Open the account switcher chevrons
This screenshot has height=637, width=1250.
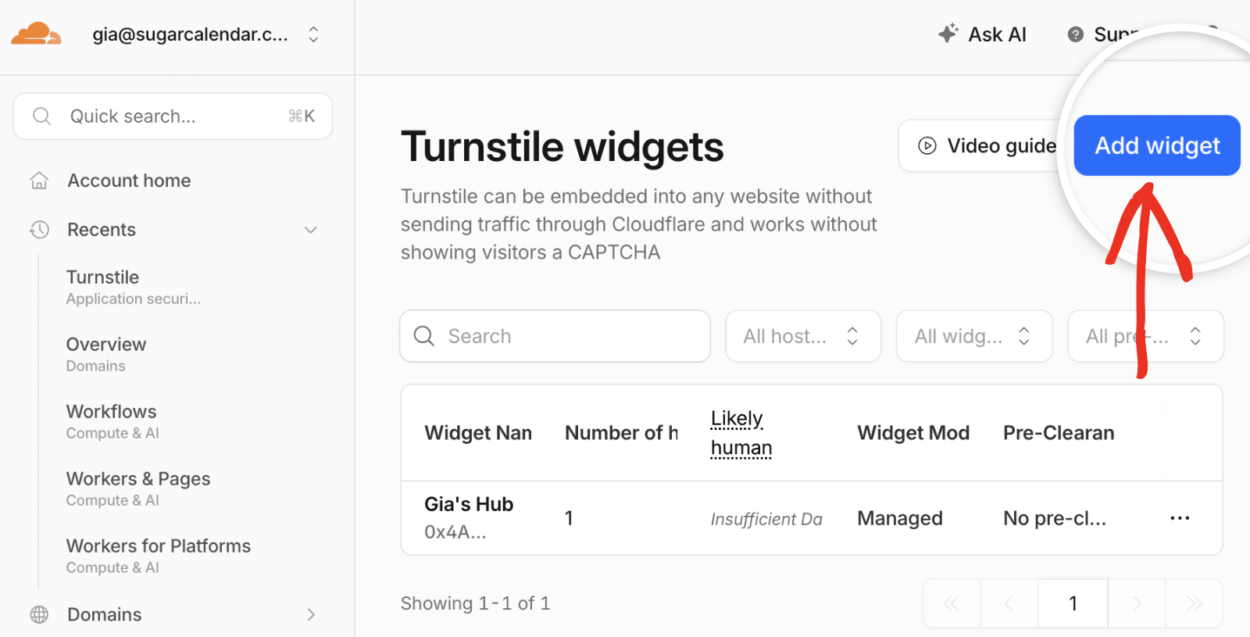[x=313, y=34]
